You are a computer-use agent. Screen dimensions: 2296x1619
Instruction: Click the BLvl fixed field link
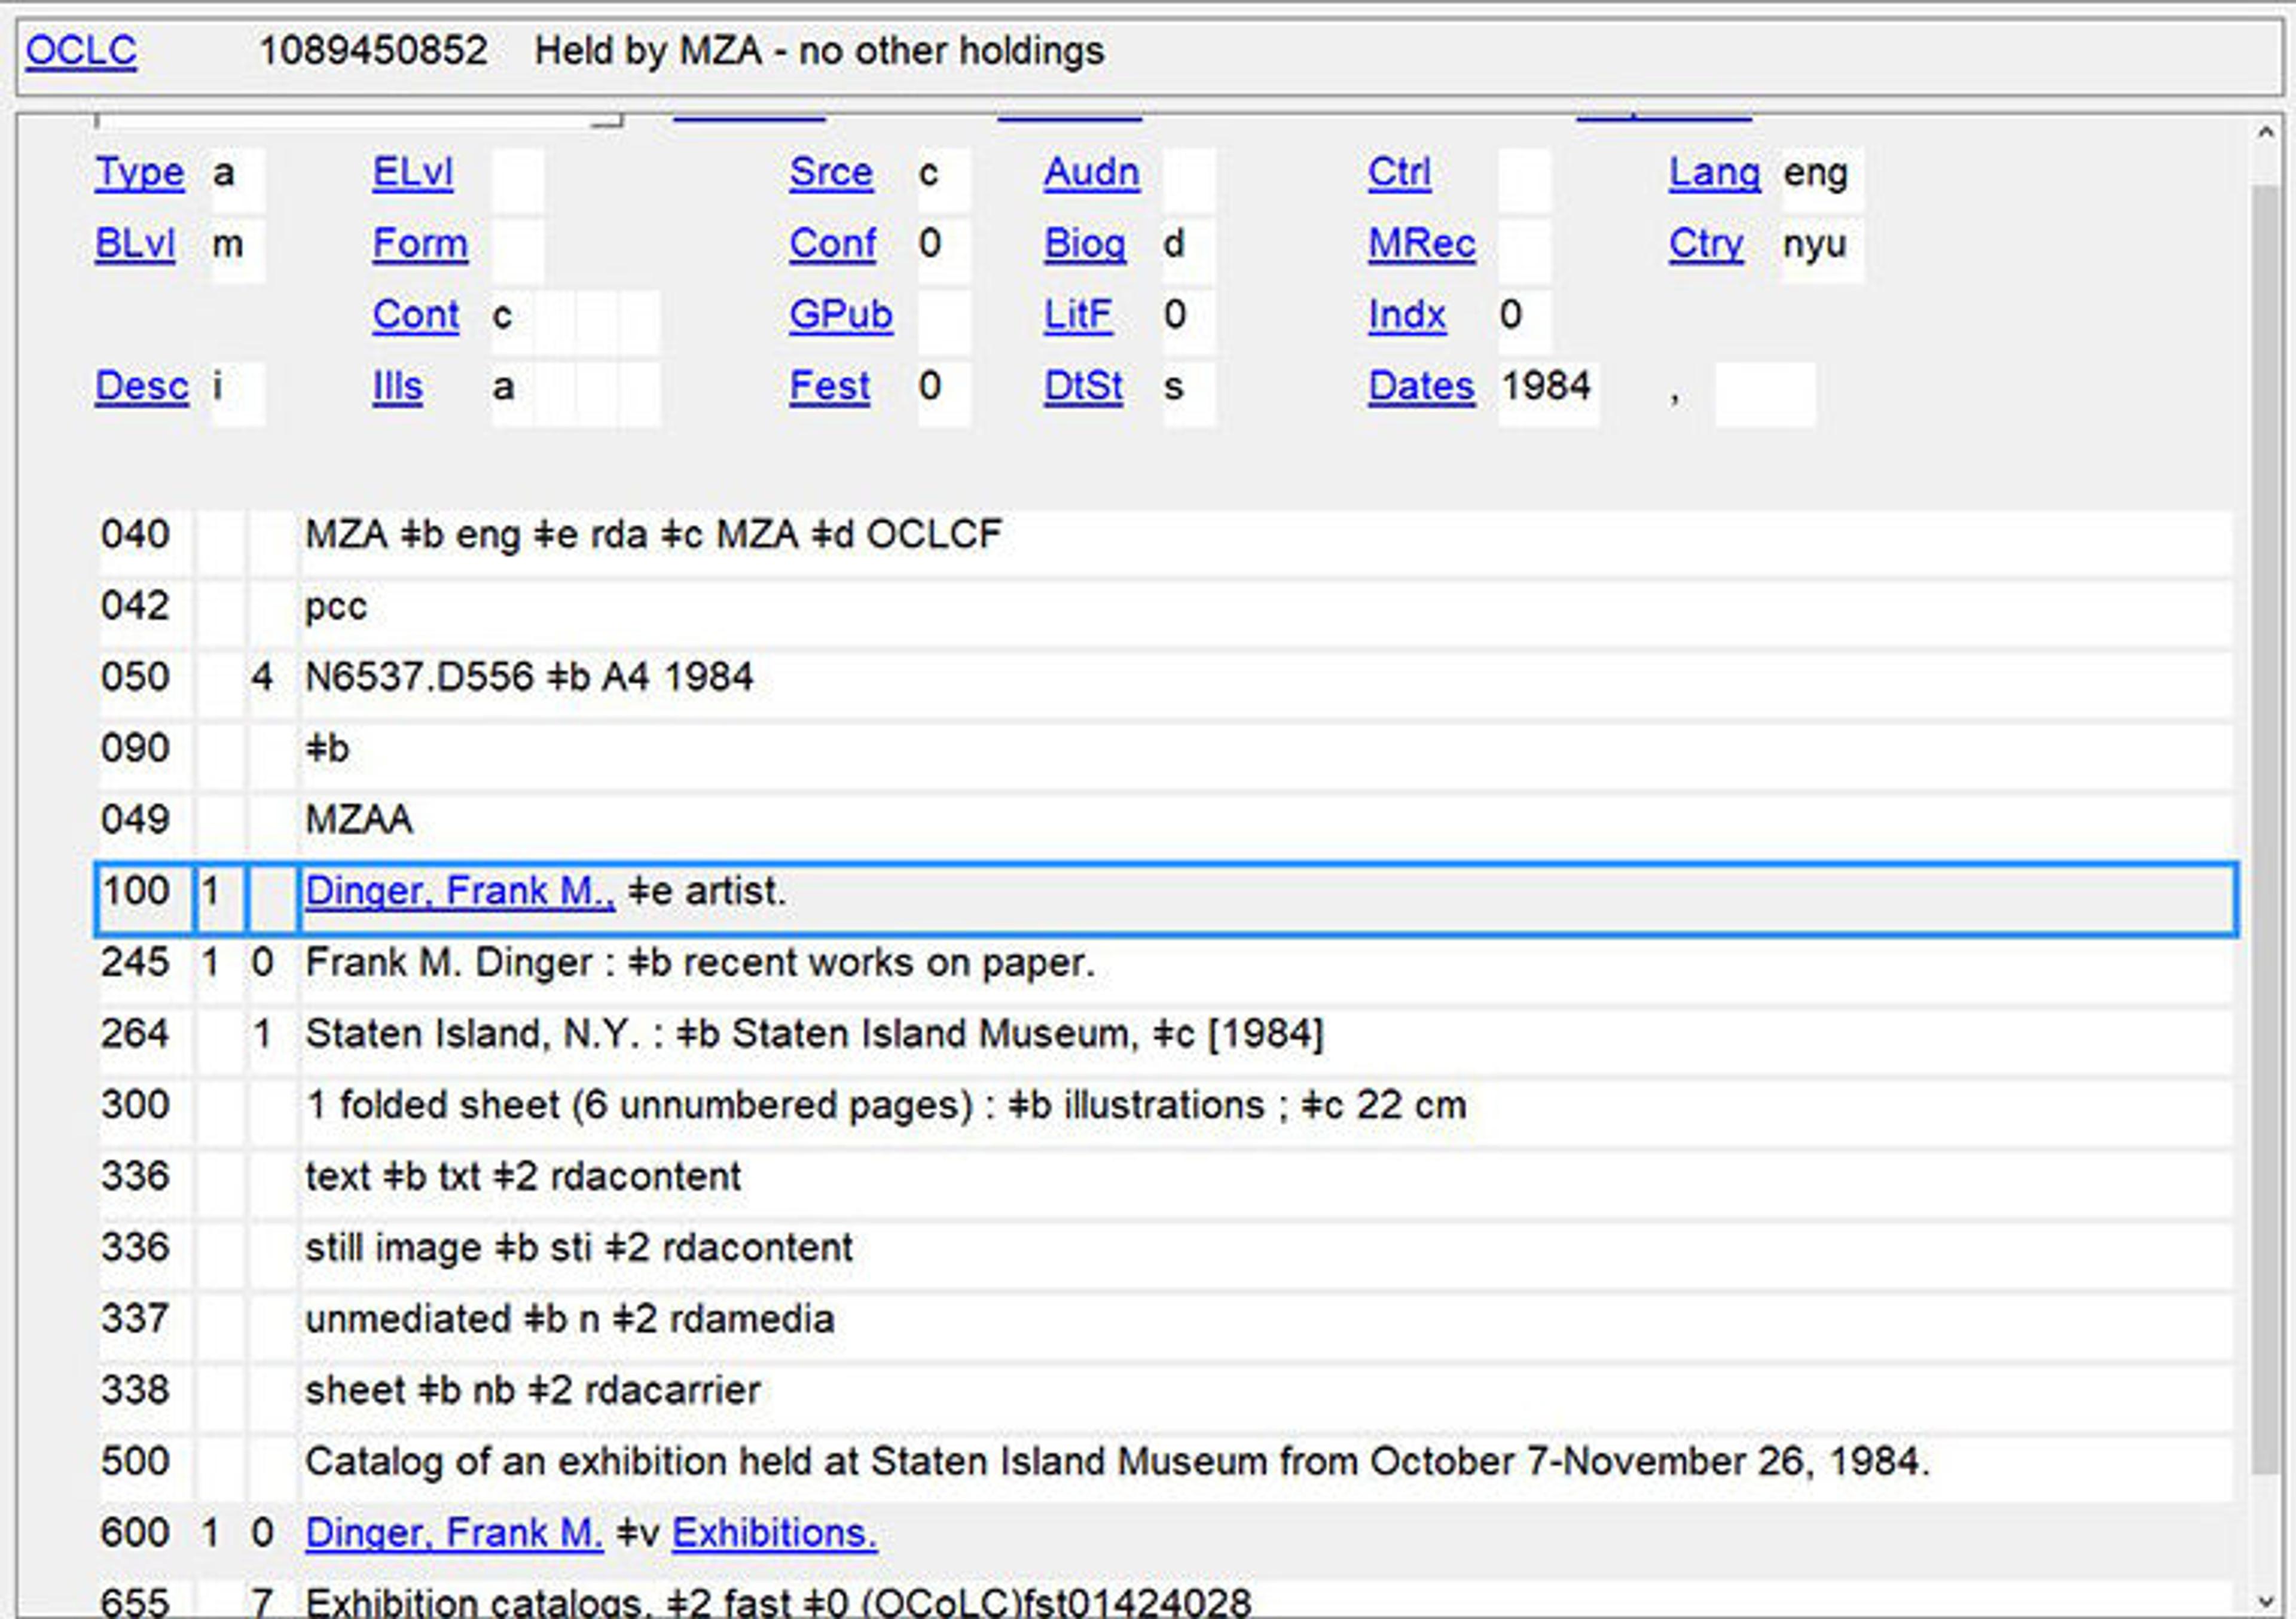click(x=134, y=244)
